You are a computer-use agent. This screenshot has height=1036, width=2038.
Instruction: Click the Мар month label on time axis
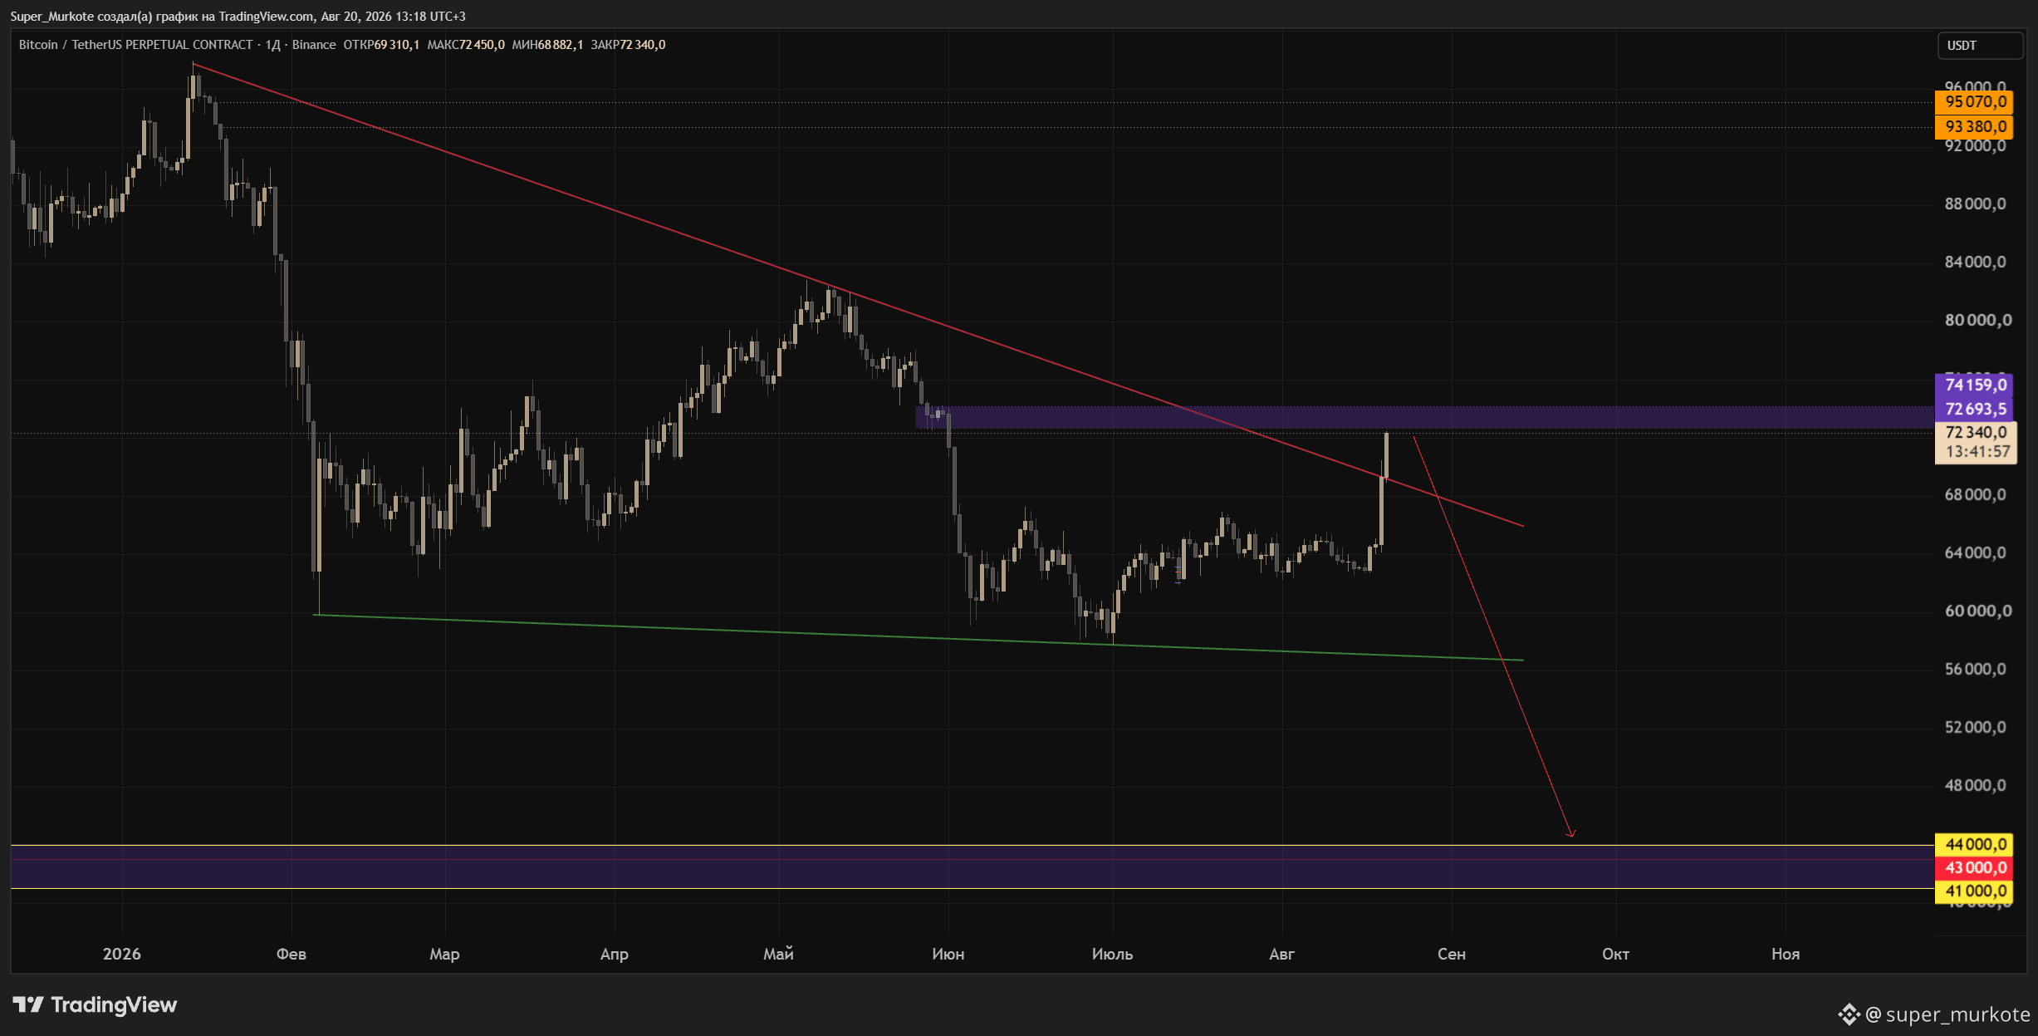(444, 954)
